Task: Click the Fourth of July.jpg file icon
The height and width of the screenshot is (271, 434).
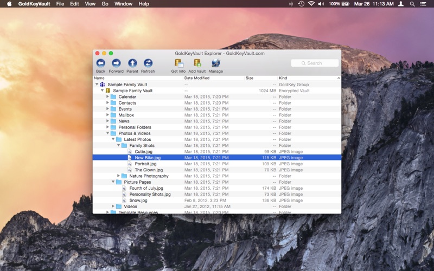Action: [x=124, y=188]
